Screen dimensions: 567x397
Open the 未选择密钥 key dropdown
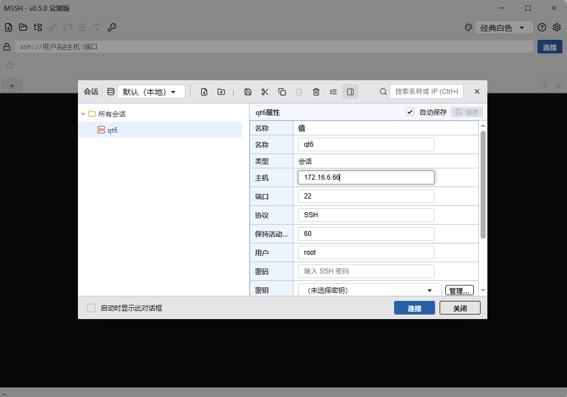pyautogui.click(x=370, y=290)
